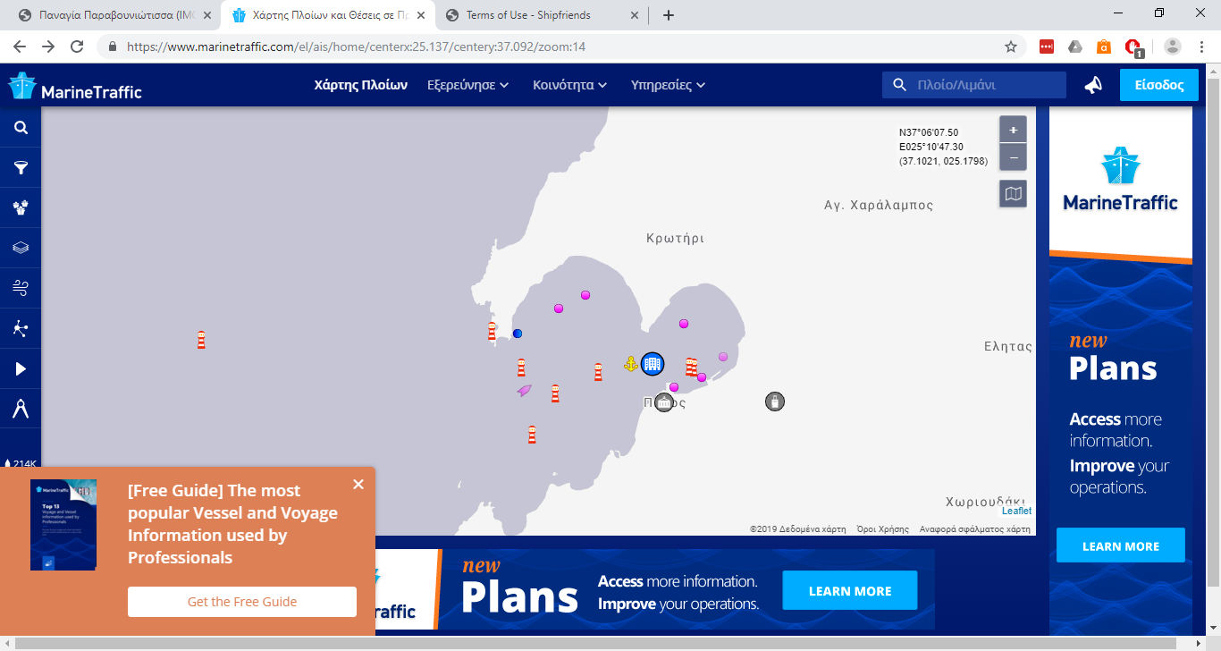Select the distance measurement compass tool
The image size is (1221, 651).
click(x=21, y=409)
